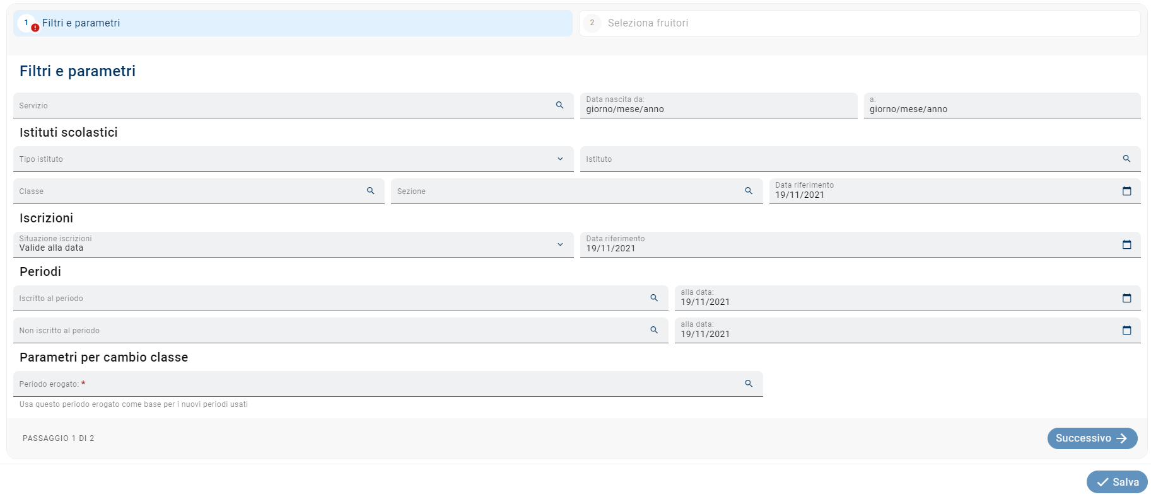Click the Successivo button
This screenshot has height=497, width=1151.
1092,438
